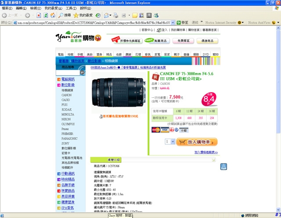Select NIKON in sidebar brand list
The height and width of the screenshot is (218, 281).
(x=66, y=119)
